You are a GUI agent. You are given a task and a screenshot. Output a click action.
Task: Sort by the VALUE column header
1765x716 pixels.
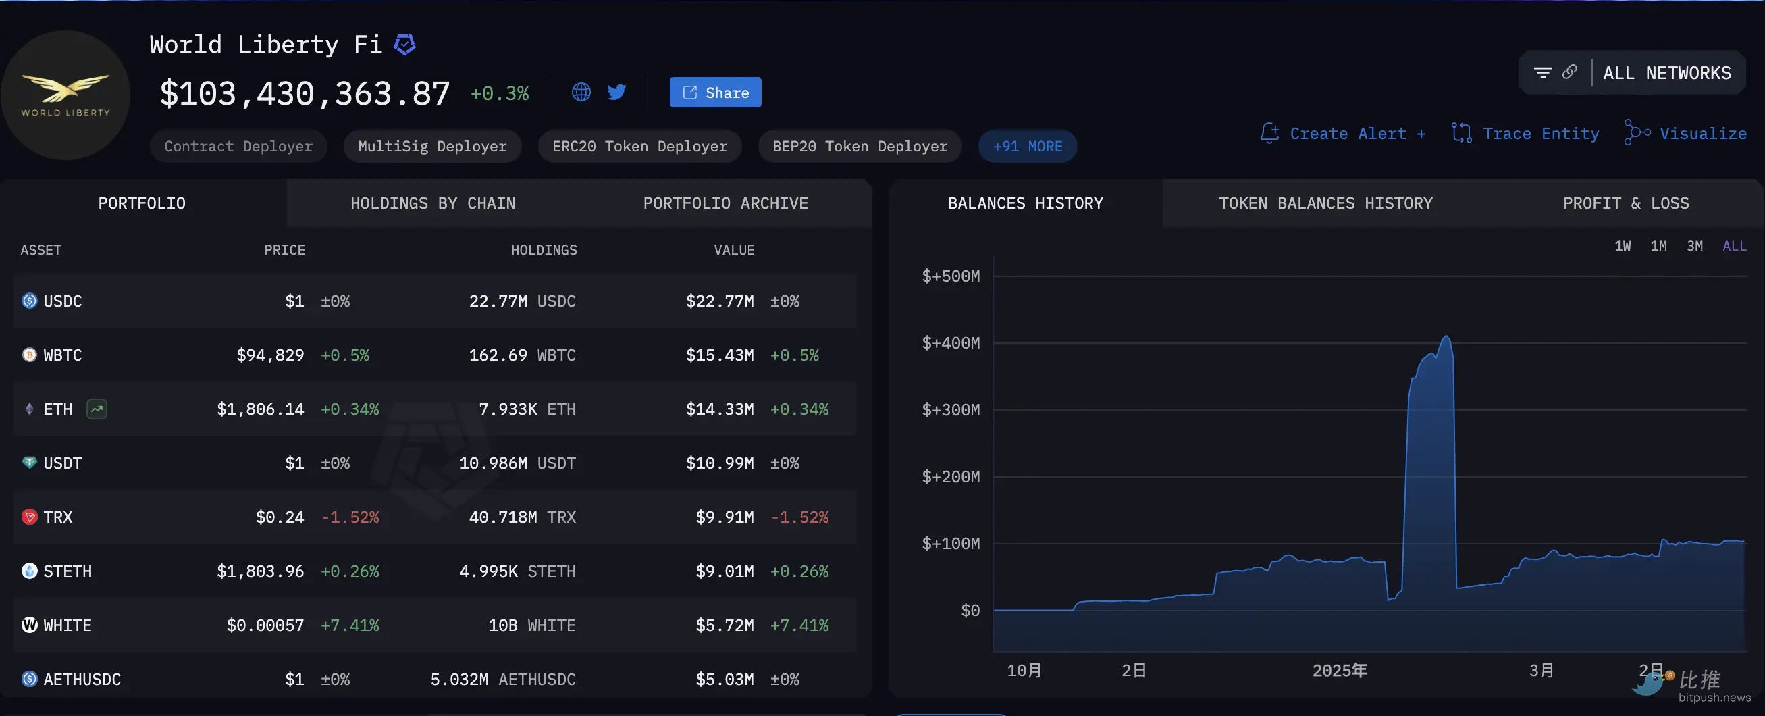pos(734,250)
